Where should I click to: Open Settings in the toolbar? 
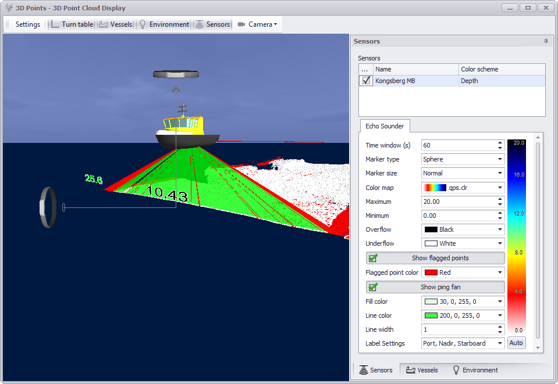coord(27,24)
